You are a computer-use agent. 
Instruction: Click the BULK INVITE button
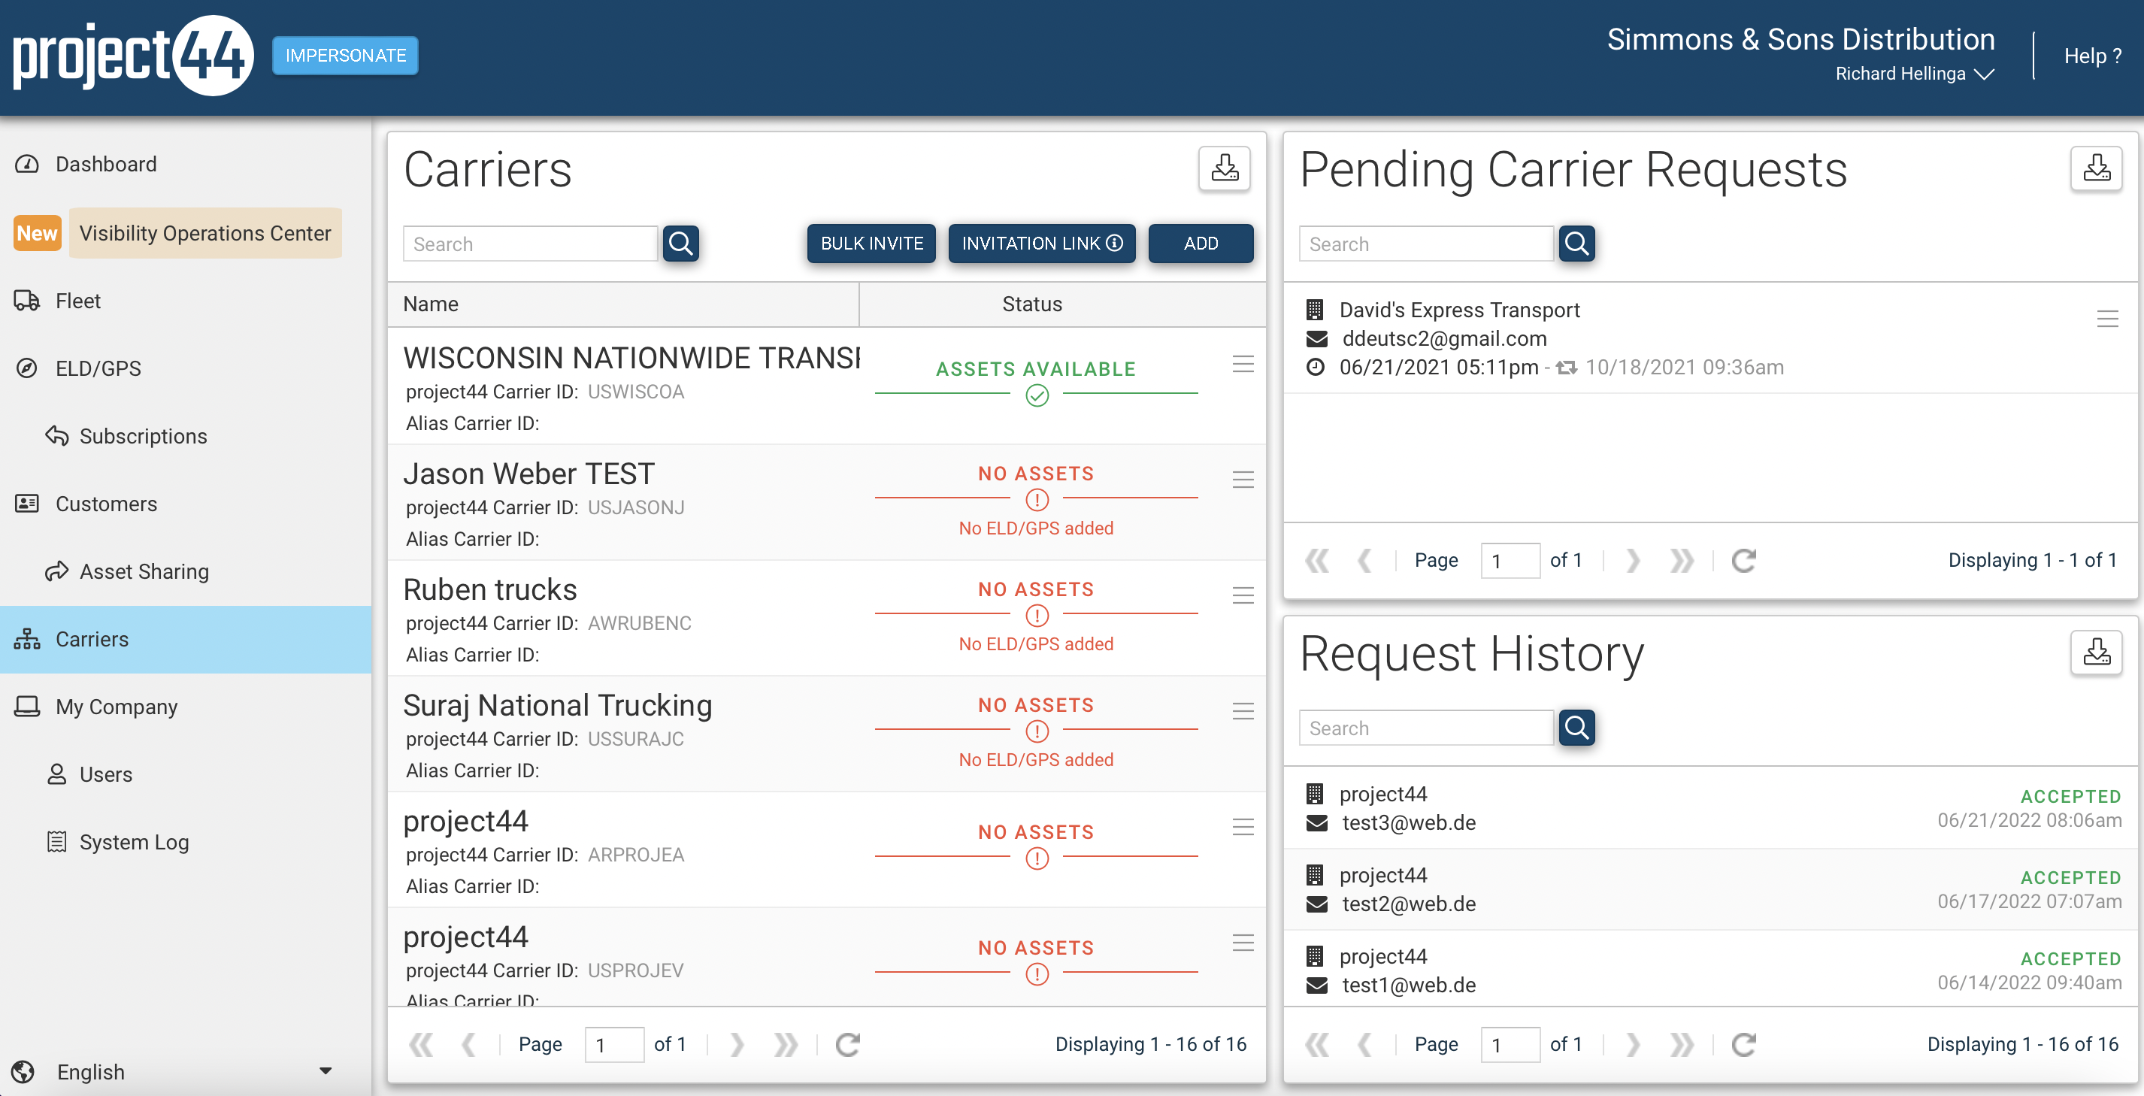click(871, 244)
